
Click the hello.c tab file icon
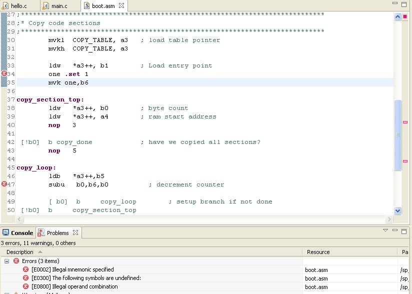coord(5,6)
